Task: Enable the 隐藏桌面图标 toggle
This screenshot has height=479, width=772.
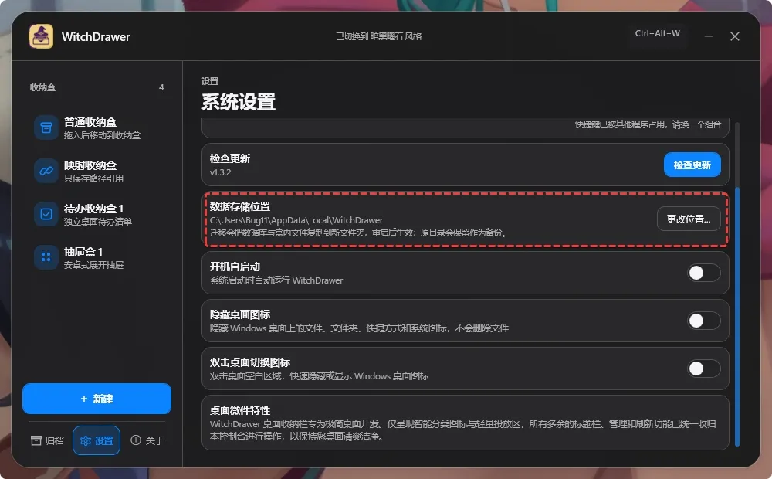Action: point(703,321)
